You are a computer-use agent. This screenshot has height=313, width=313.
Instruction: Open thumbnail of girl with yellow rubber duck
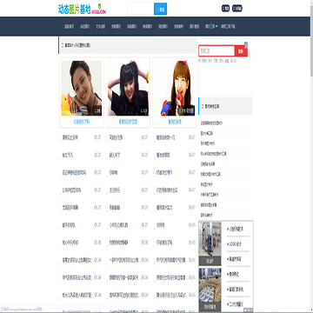coord(82,88)
